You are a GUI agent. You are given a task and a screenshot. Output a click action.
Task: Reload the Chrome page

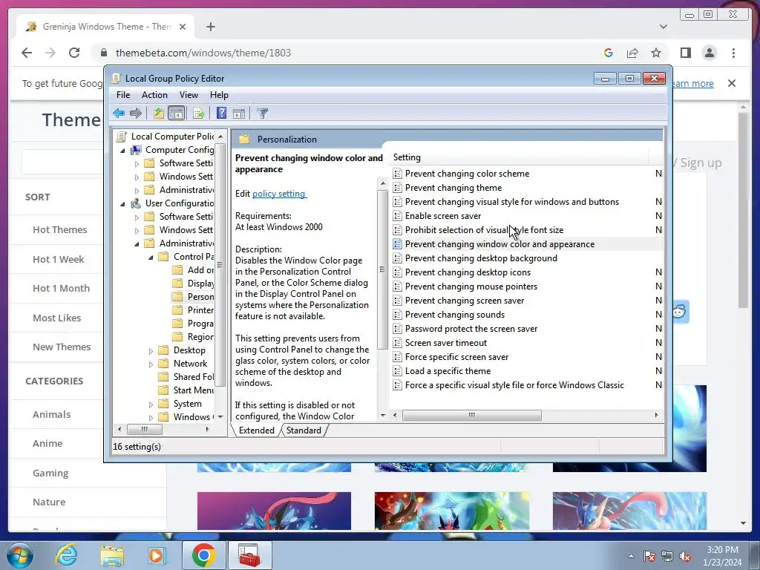pyautogui.click(x=74, y=53)
